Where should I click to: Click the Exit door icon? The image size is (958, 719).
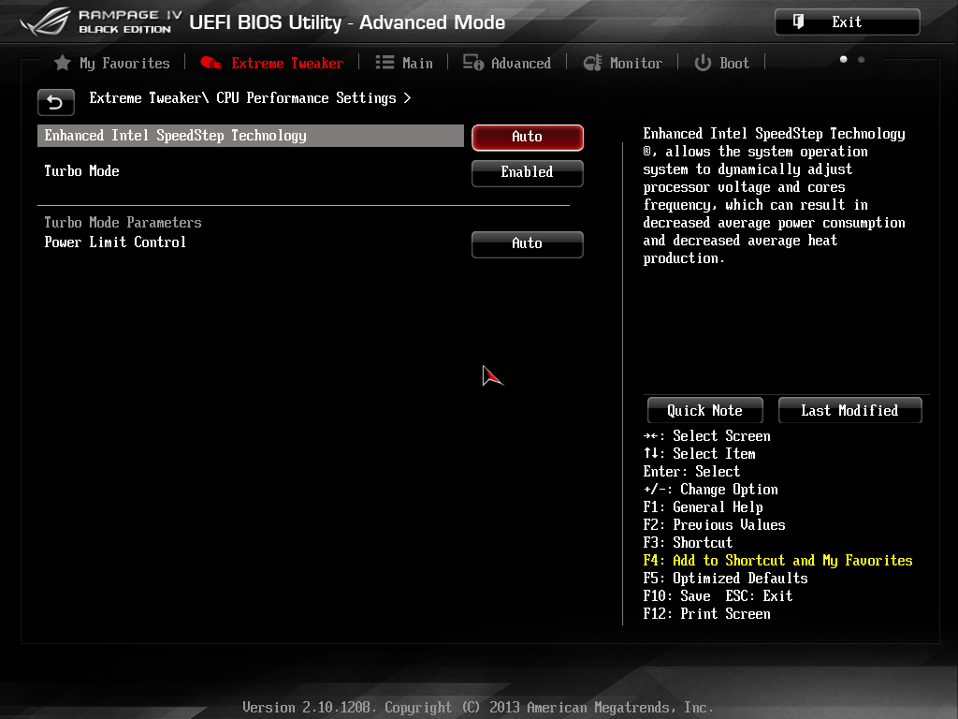pos(798,22)
